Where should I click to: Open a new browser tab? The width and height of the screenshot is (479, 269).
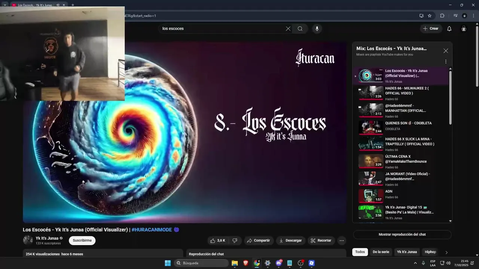tap(73, 5)
